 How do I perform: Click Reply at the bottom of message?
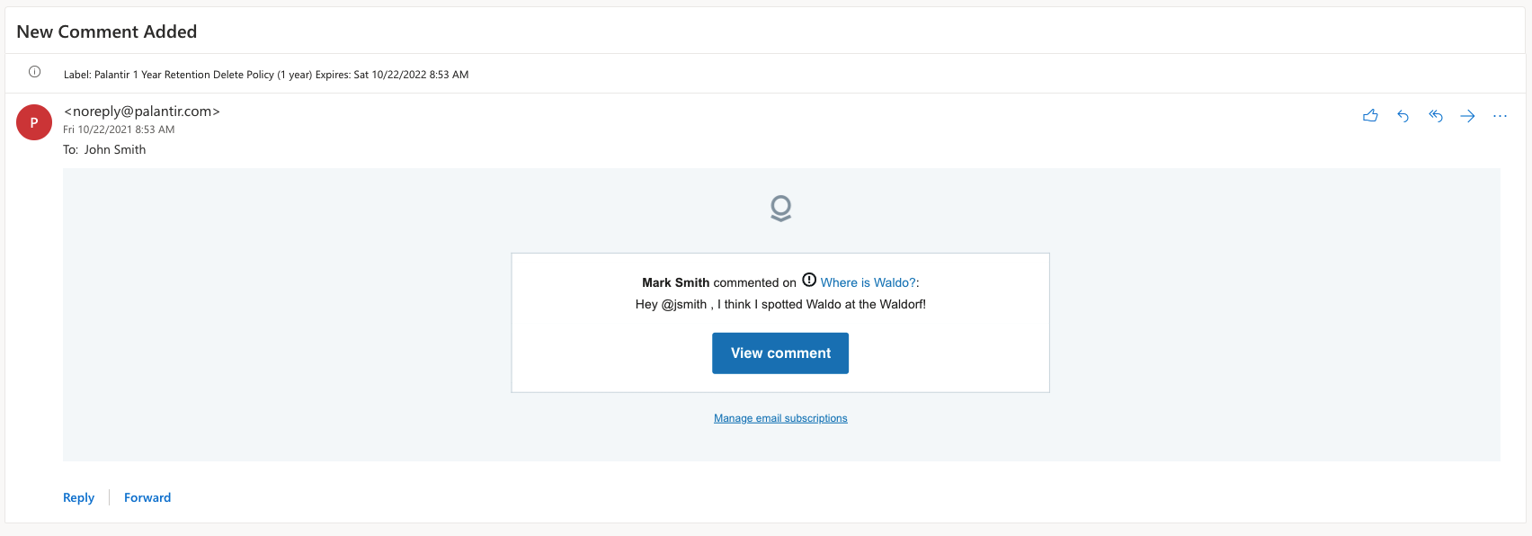click(78, 497)
